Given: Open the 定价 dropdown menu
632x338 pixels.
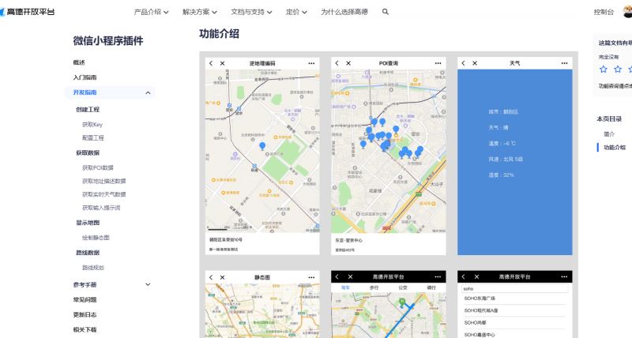Looking at the screenshot, I should 296,12.
